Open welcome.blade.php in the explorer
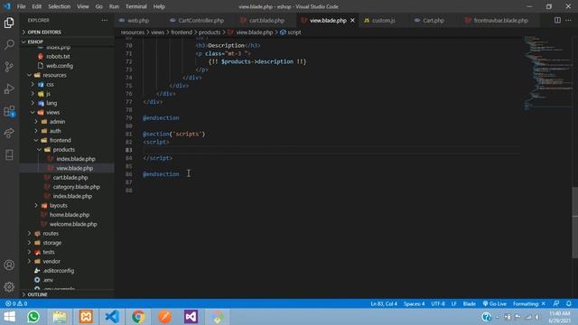The width and height of the screenshot is (578, 325). [73, 224]
